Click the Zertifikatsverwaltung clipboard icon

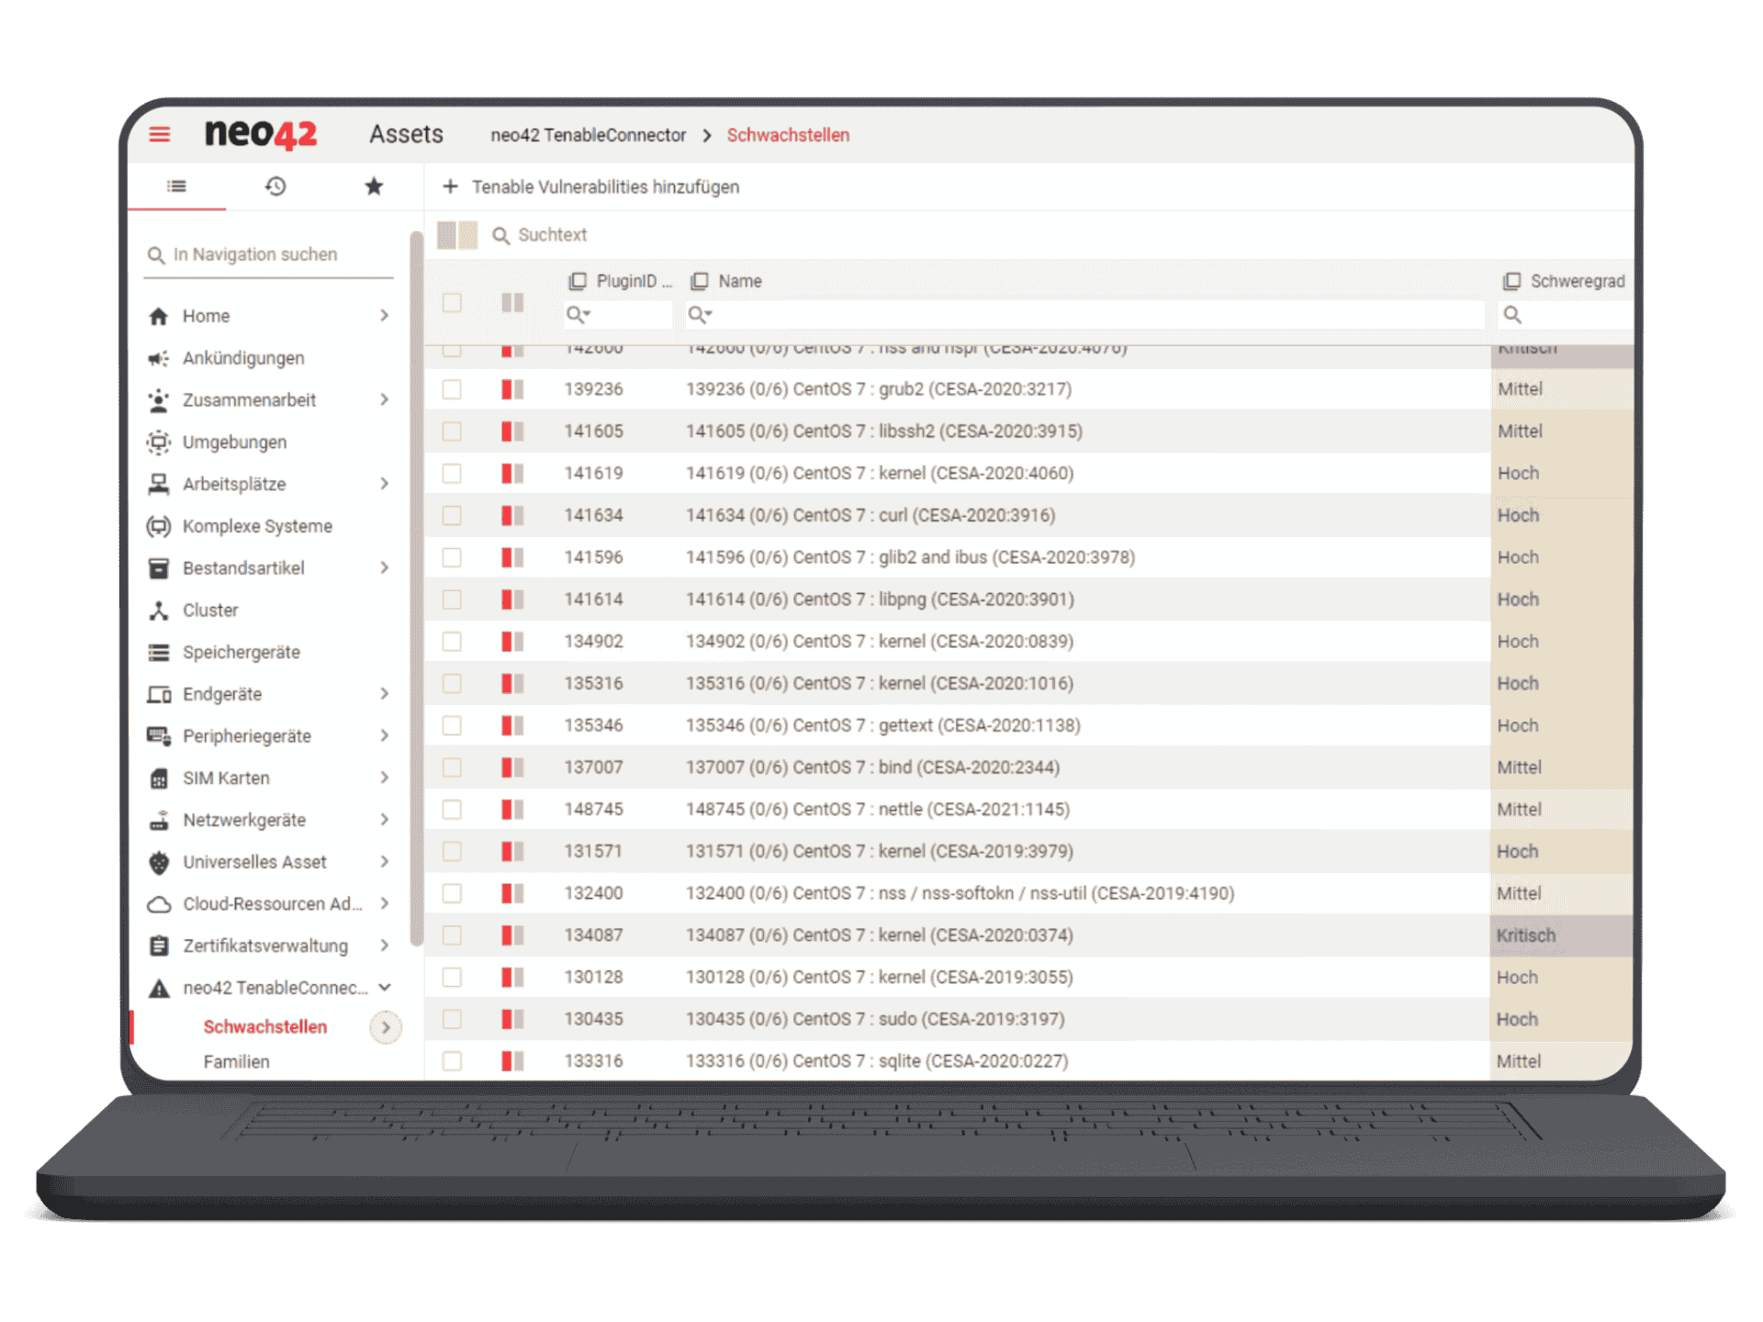point(159,946)
